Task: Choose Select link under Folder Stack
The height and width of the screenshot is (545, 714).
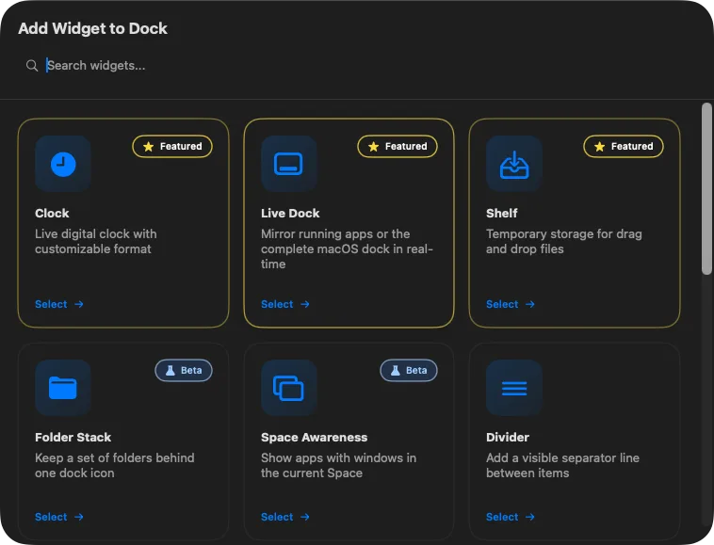Action: [x=59, y=517]
